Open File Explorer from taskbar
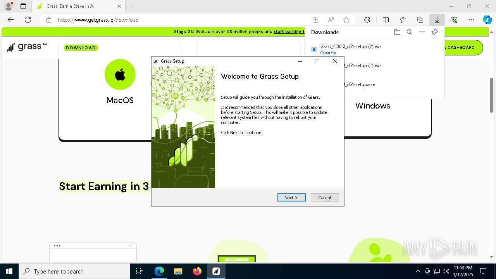 tap(178, 271)
